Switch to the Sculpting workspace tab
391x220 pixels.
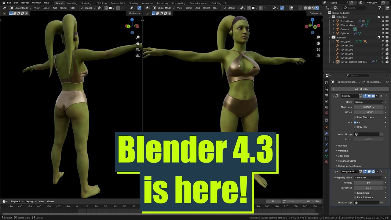click(86, 3)
